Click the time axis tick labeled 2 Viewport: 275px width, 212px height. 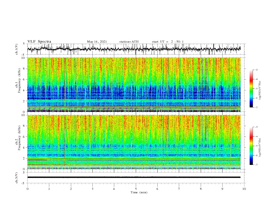(x=71, y=189)
